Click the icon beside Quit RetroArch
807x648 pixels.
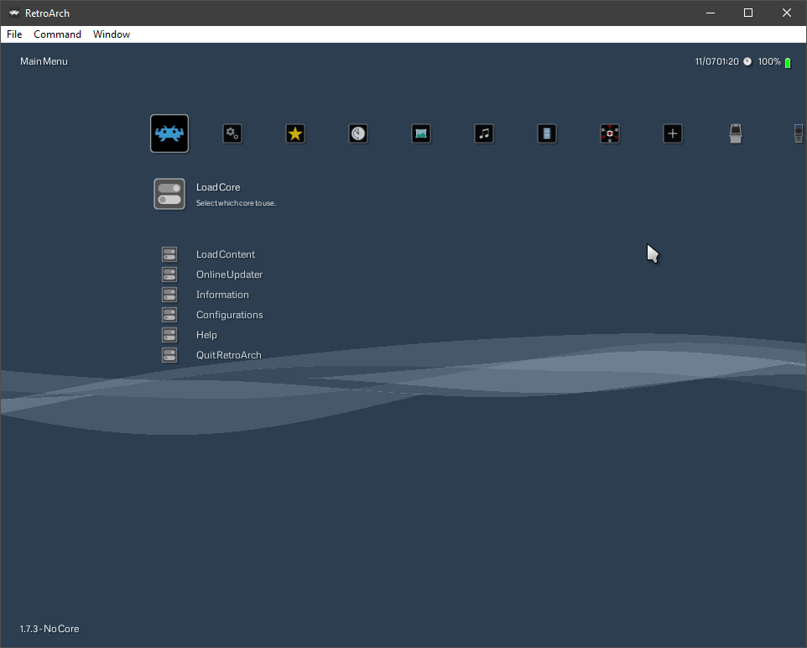[x=169, y=354]
